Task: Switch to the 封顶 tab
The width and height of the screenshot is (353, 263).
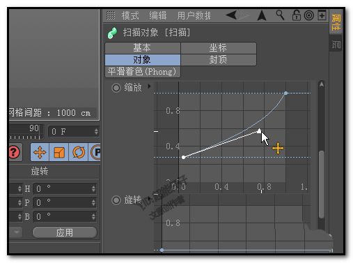Action: click(x=219, y=60)
